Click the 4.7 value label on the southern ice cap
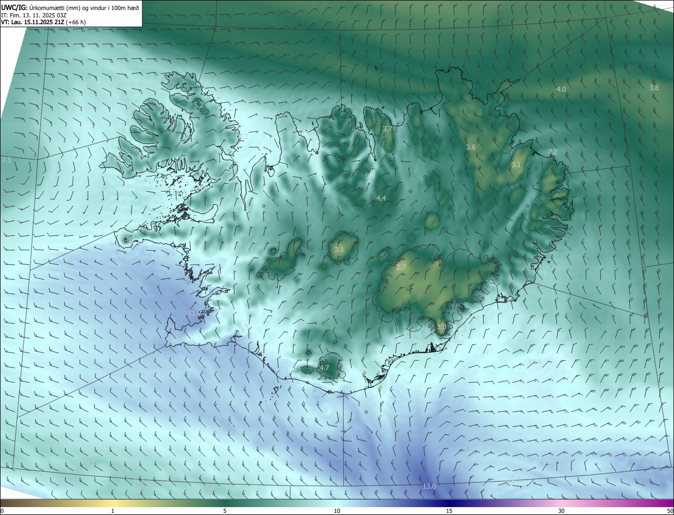The image size is (674, 515). click(x=324, y=368)
